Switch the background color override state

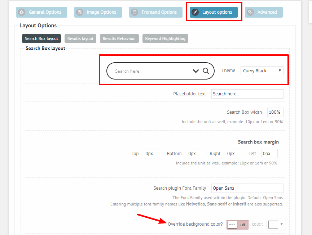point(237,224)
